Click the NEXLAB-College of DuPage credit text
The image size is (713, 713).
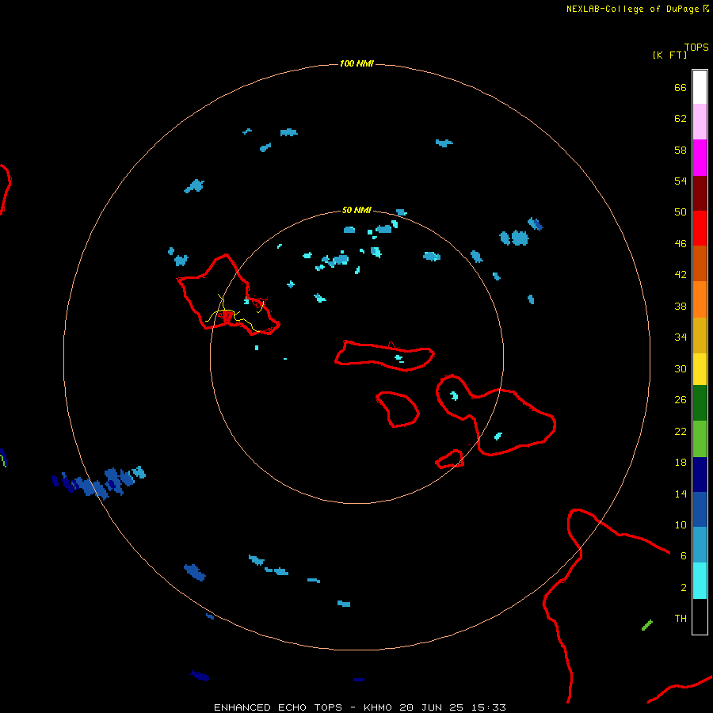[x=637, y=9]
